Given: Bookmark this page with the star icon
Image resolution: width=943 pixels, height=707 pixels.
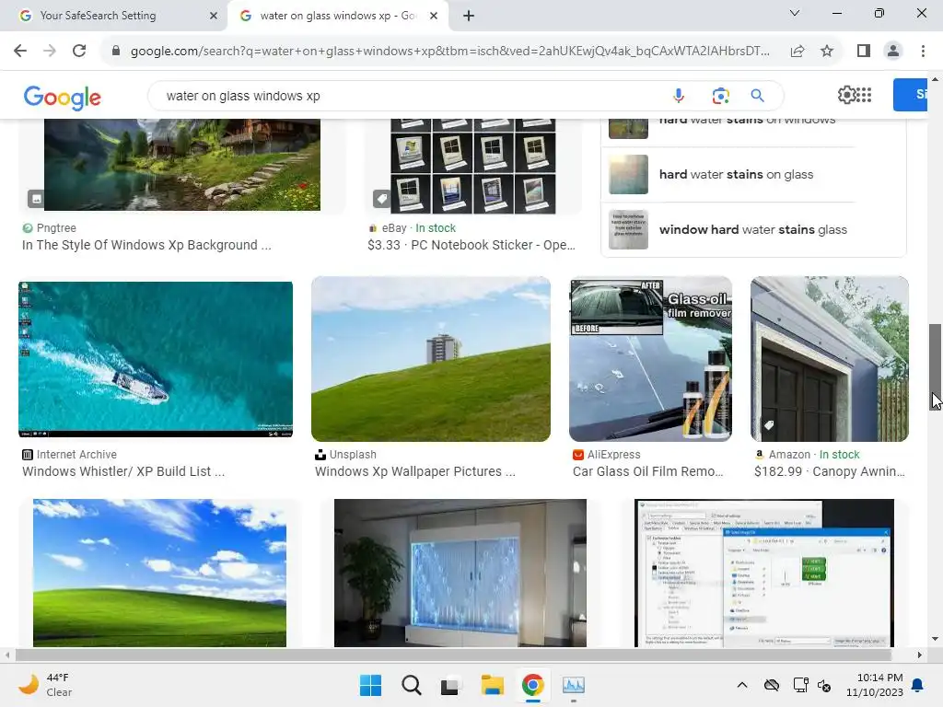Looking at the screenshot, I should point(827,52).
